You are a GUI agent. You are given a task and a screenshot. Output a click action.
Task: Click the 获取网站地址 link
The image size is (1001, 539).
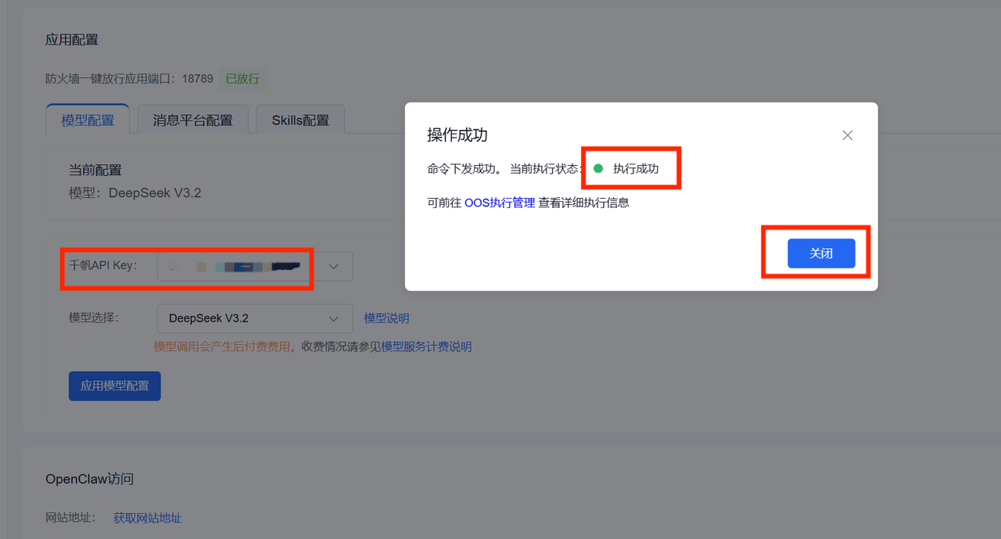tap(147, 518)
